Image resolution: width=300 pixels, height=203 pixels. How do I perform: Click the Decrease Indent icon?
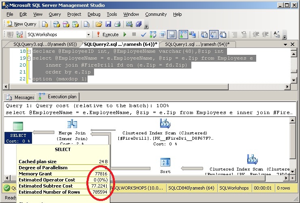256,35
